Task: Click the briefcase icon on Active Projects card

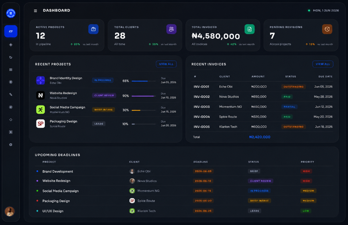Action: coord(93,29)
